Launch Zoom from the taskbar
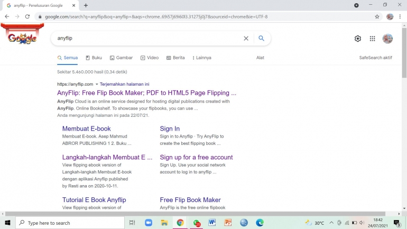This screenshot has width=407, height=229. tap(149, 223)
